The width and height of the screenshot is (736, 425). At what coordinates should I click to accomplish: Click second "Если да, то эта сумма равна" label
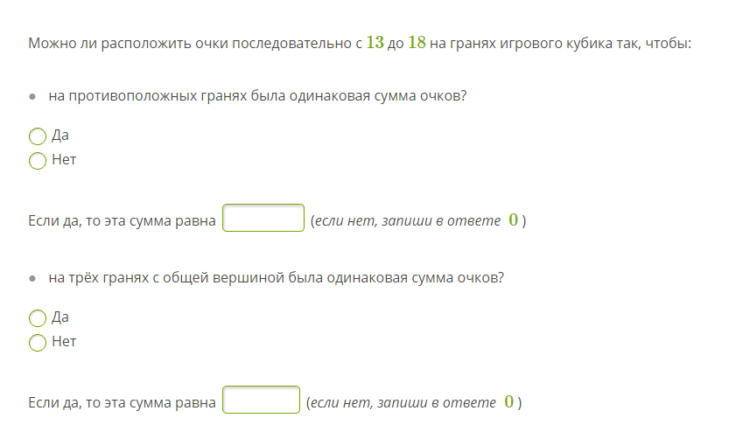coord(122,403)
